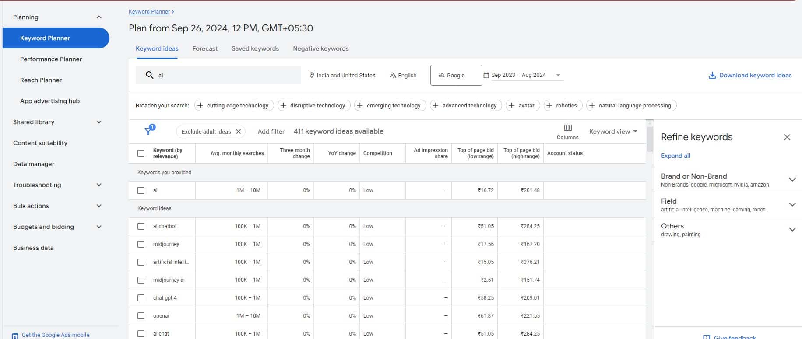The width and height of the screenshot is (802, 339).
Task: Sort by Top of page bid (low range)
Action: (x=475, y=153)
